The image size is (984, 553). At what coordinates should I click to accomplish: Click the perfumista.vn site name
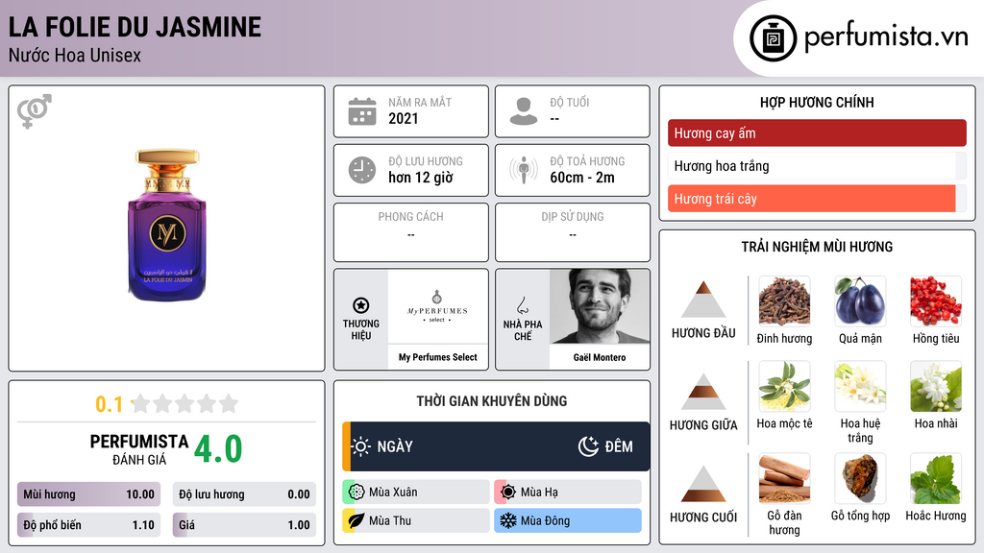(x=886, y=36)
